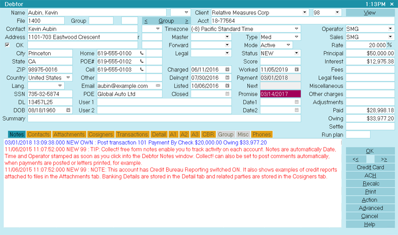Click the Credit Card button
Image resolution: width=398 pixels, height=235 pixels.
pyautogui.click(x=370, y=167)
